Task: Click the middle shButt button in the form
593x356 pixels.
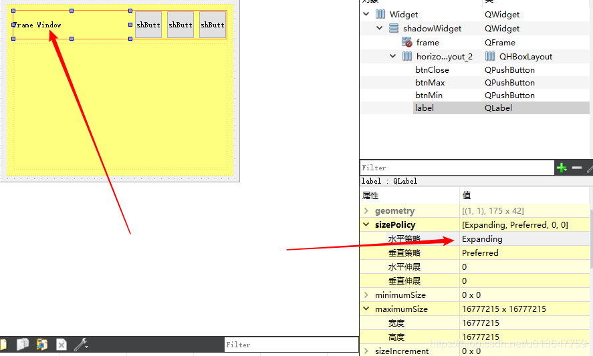Action: coord(181,25)
